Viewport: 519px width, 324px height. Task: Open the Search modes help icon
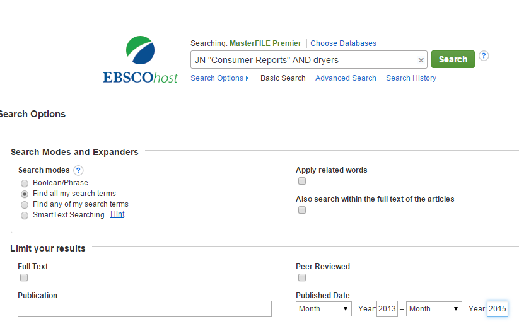[x=78, y=170]
